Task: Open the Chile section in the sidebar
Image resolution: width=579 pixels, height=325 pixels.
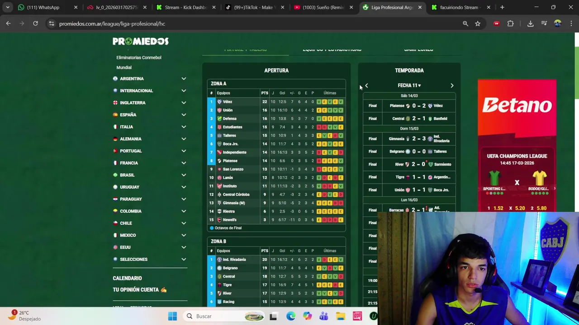Action: pyautogui.click(x=150, y=223)
